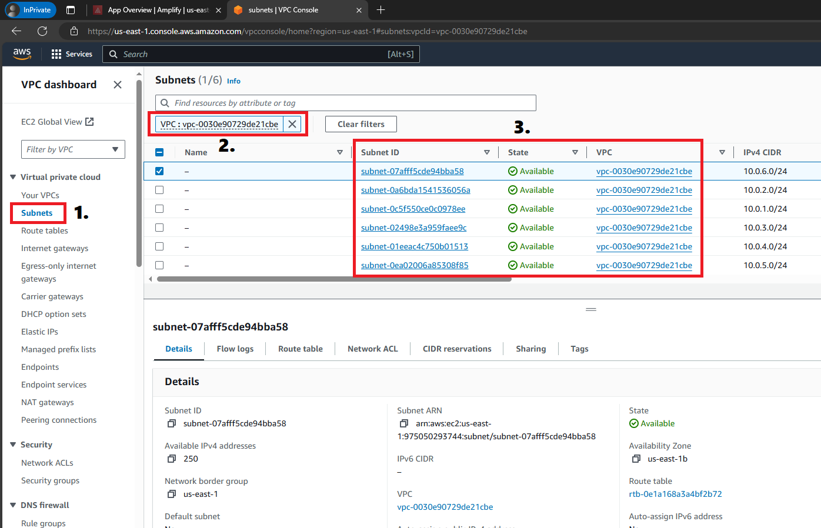View site information lock icon
This screenshot has width=821, height=528.
point(74,31)
